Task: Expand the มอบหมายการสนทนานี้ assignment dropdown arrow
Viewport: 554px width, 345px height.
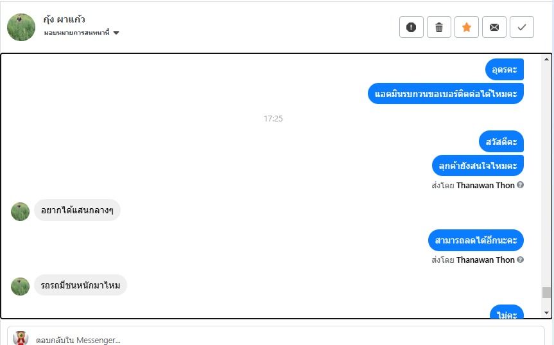Action: click(116, 33)
